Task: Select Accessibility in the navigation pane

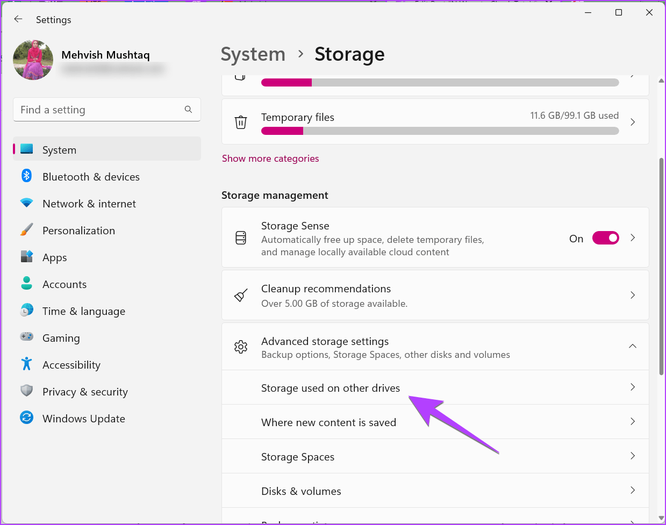Action: [x=71, y=364]
